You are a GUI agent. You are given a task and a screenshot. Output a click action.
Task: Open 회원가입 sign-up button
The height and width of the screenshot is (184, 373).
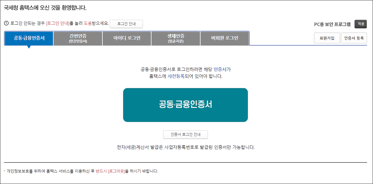click(327, 38)
